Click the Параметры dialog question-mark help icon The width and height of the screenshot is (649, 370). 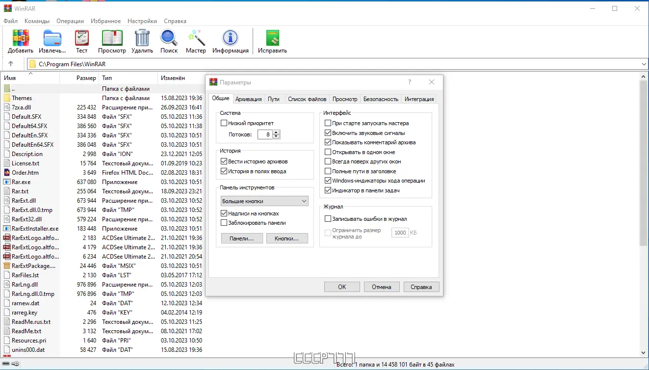tap(410, 82)
